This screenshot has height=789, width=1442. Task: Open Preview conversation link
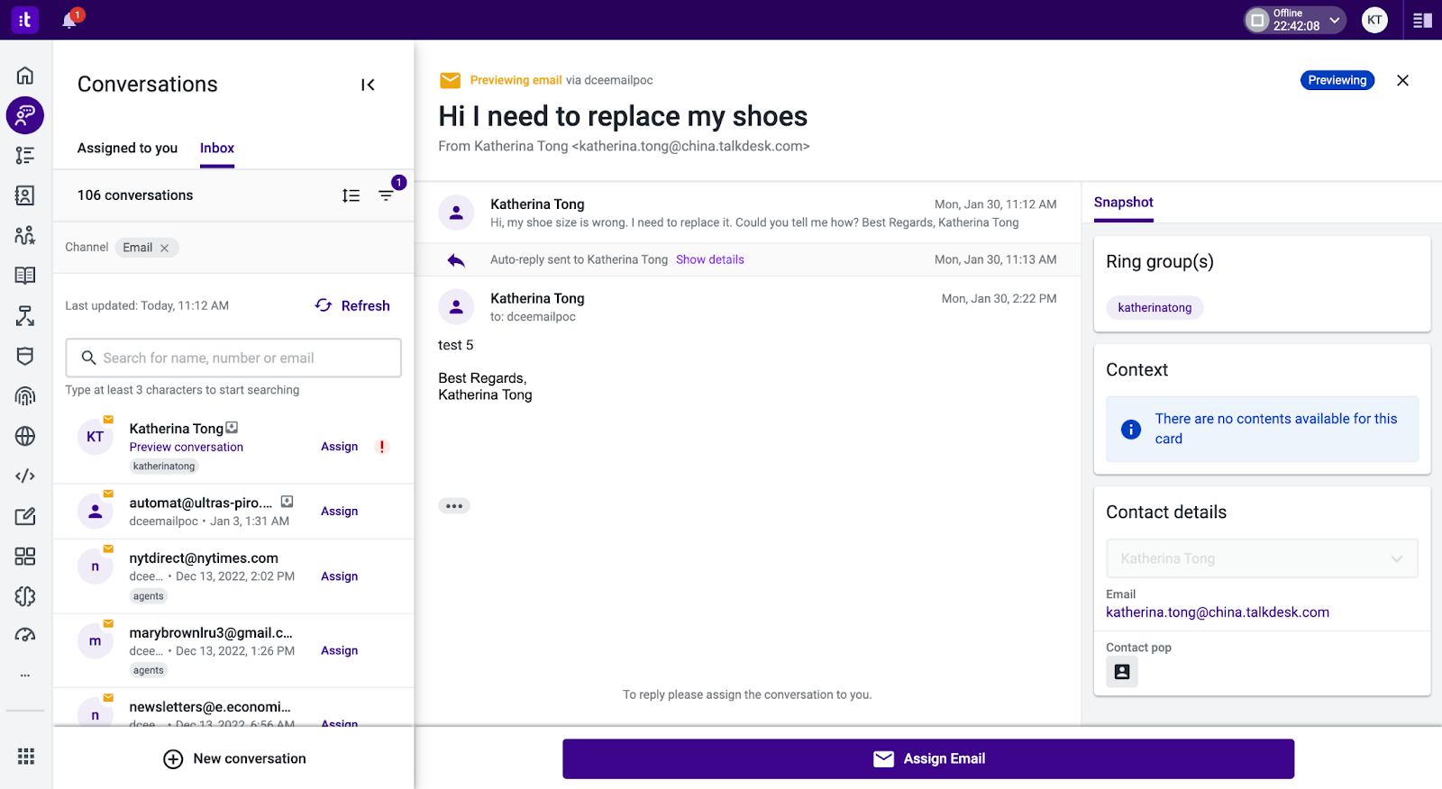[x=187, y=447]
